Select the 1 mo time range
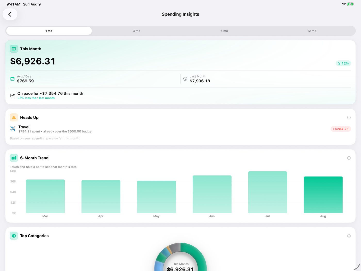The width and height of the screenshot is (361, 271). [x=49, y=31]
